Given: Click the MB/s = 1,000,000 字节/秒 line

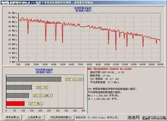Looking at the screenshot, I should tap(103, 96).
